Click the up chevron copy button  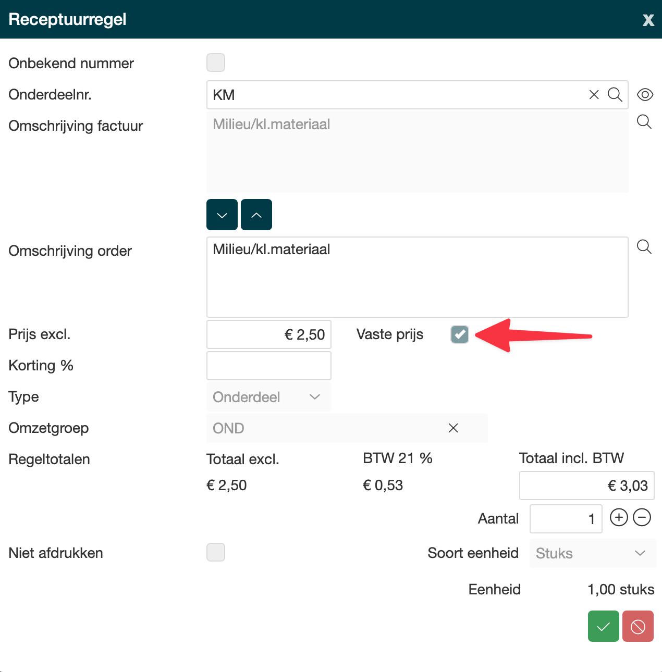pos(256,215)
